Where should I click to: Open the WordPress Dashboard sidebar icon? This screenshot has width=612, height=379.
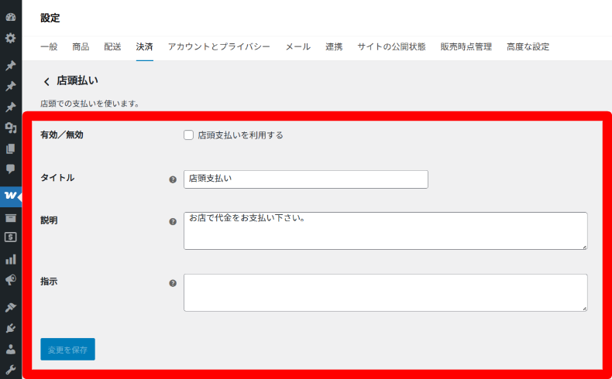(11, 17)
